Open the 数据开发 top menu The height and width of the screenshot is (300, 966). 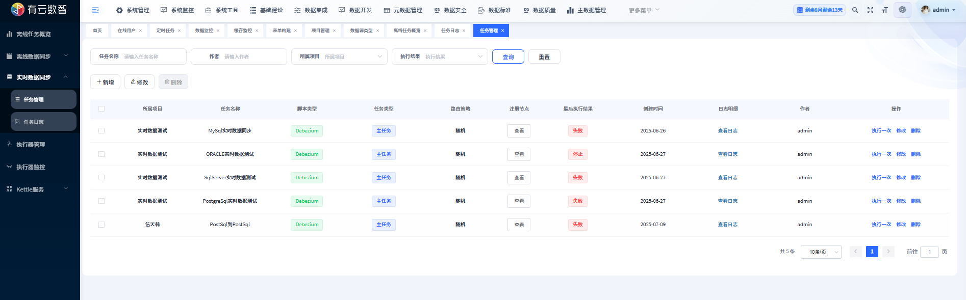click(355, 10)
